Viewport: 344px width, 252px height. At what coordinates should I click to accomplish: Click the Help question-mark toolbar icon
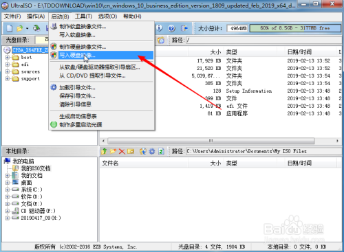(171, 28)
